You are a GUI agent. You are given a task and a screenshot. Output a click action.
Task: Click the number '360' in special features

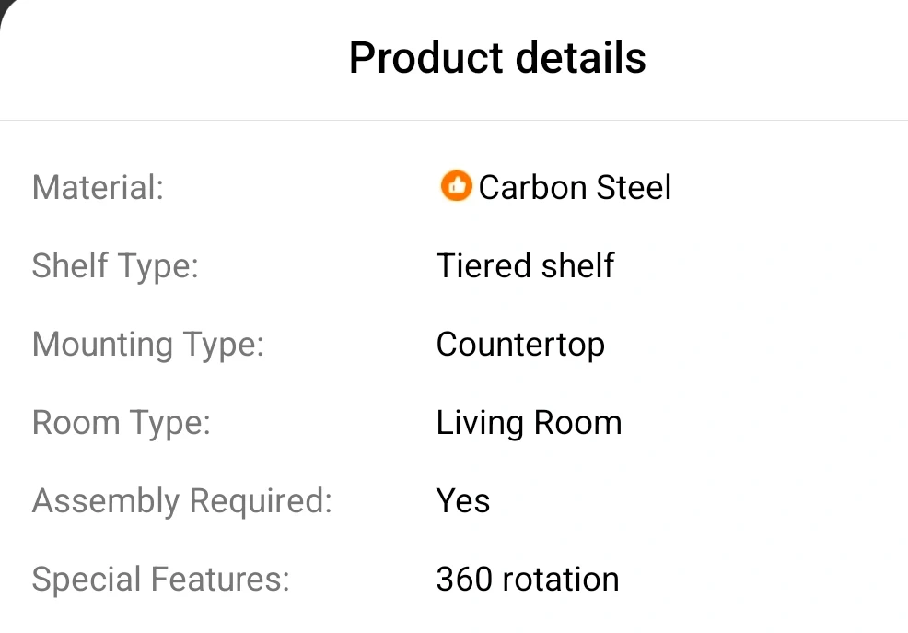coord(465,580)
